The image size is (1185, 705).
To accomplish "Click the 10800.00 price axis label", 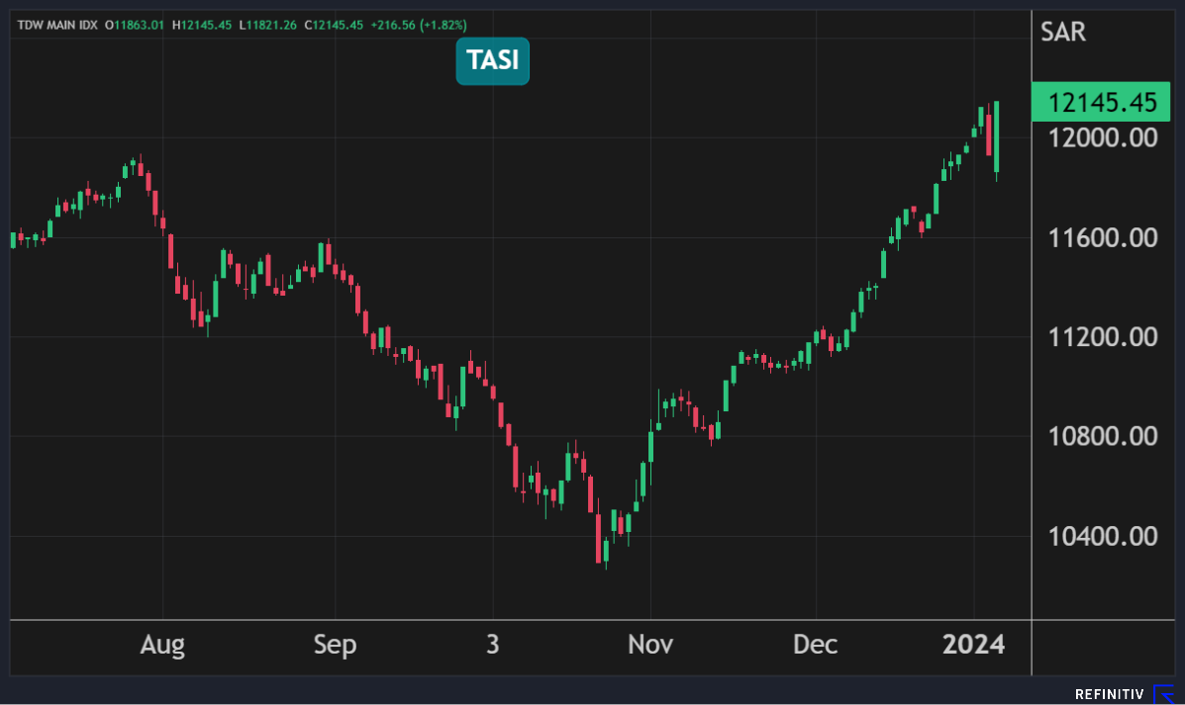I will 1103,436.
